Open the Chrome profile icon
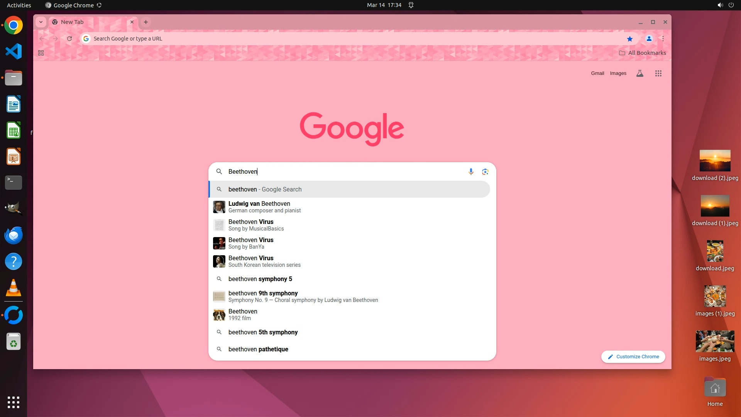This screenshot has width=741, height=417. 649,39
